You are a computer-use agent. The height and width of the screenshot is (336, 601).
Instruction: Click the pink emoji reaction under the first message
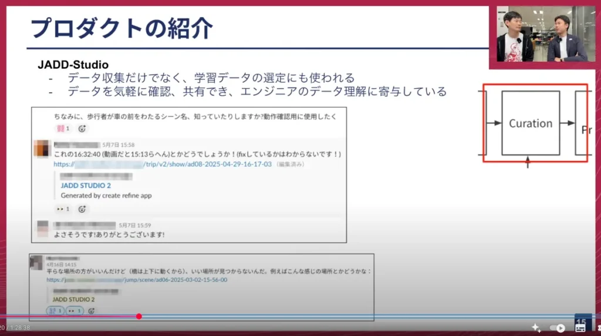(x=63, y=129)
